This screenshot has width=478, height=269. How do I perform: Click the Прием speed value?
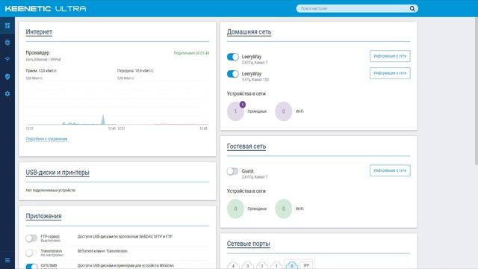41,71
